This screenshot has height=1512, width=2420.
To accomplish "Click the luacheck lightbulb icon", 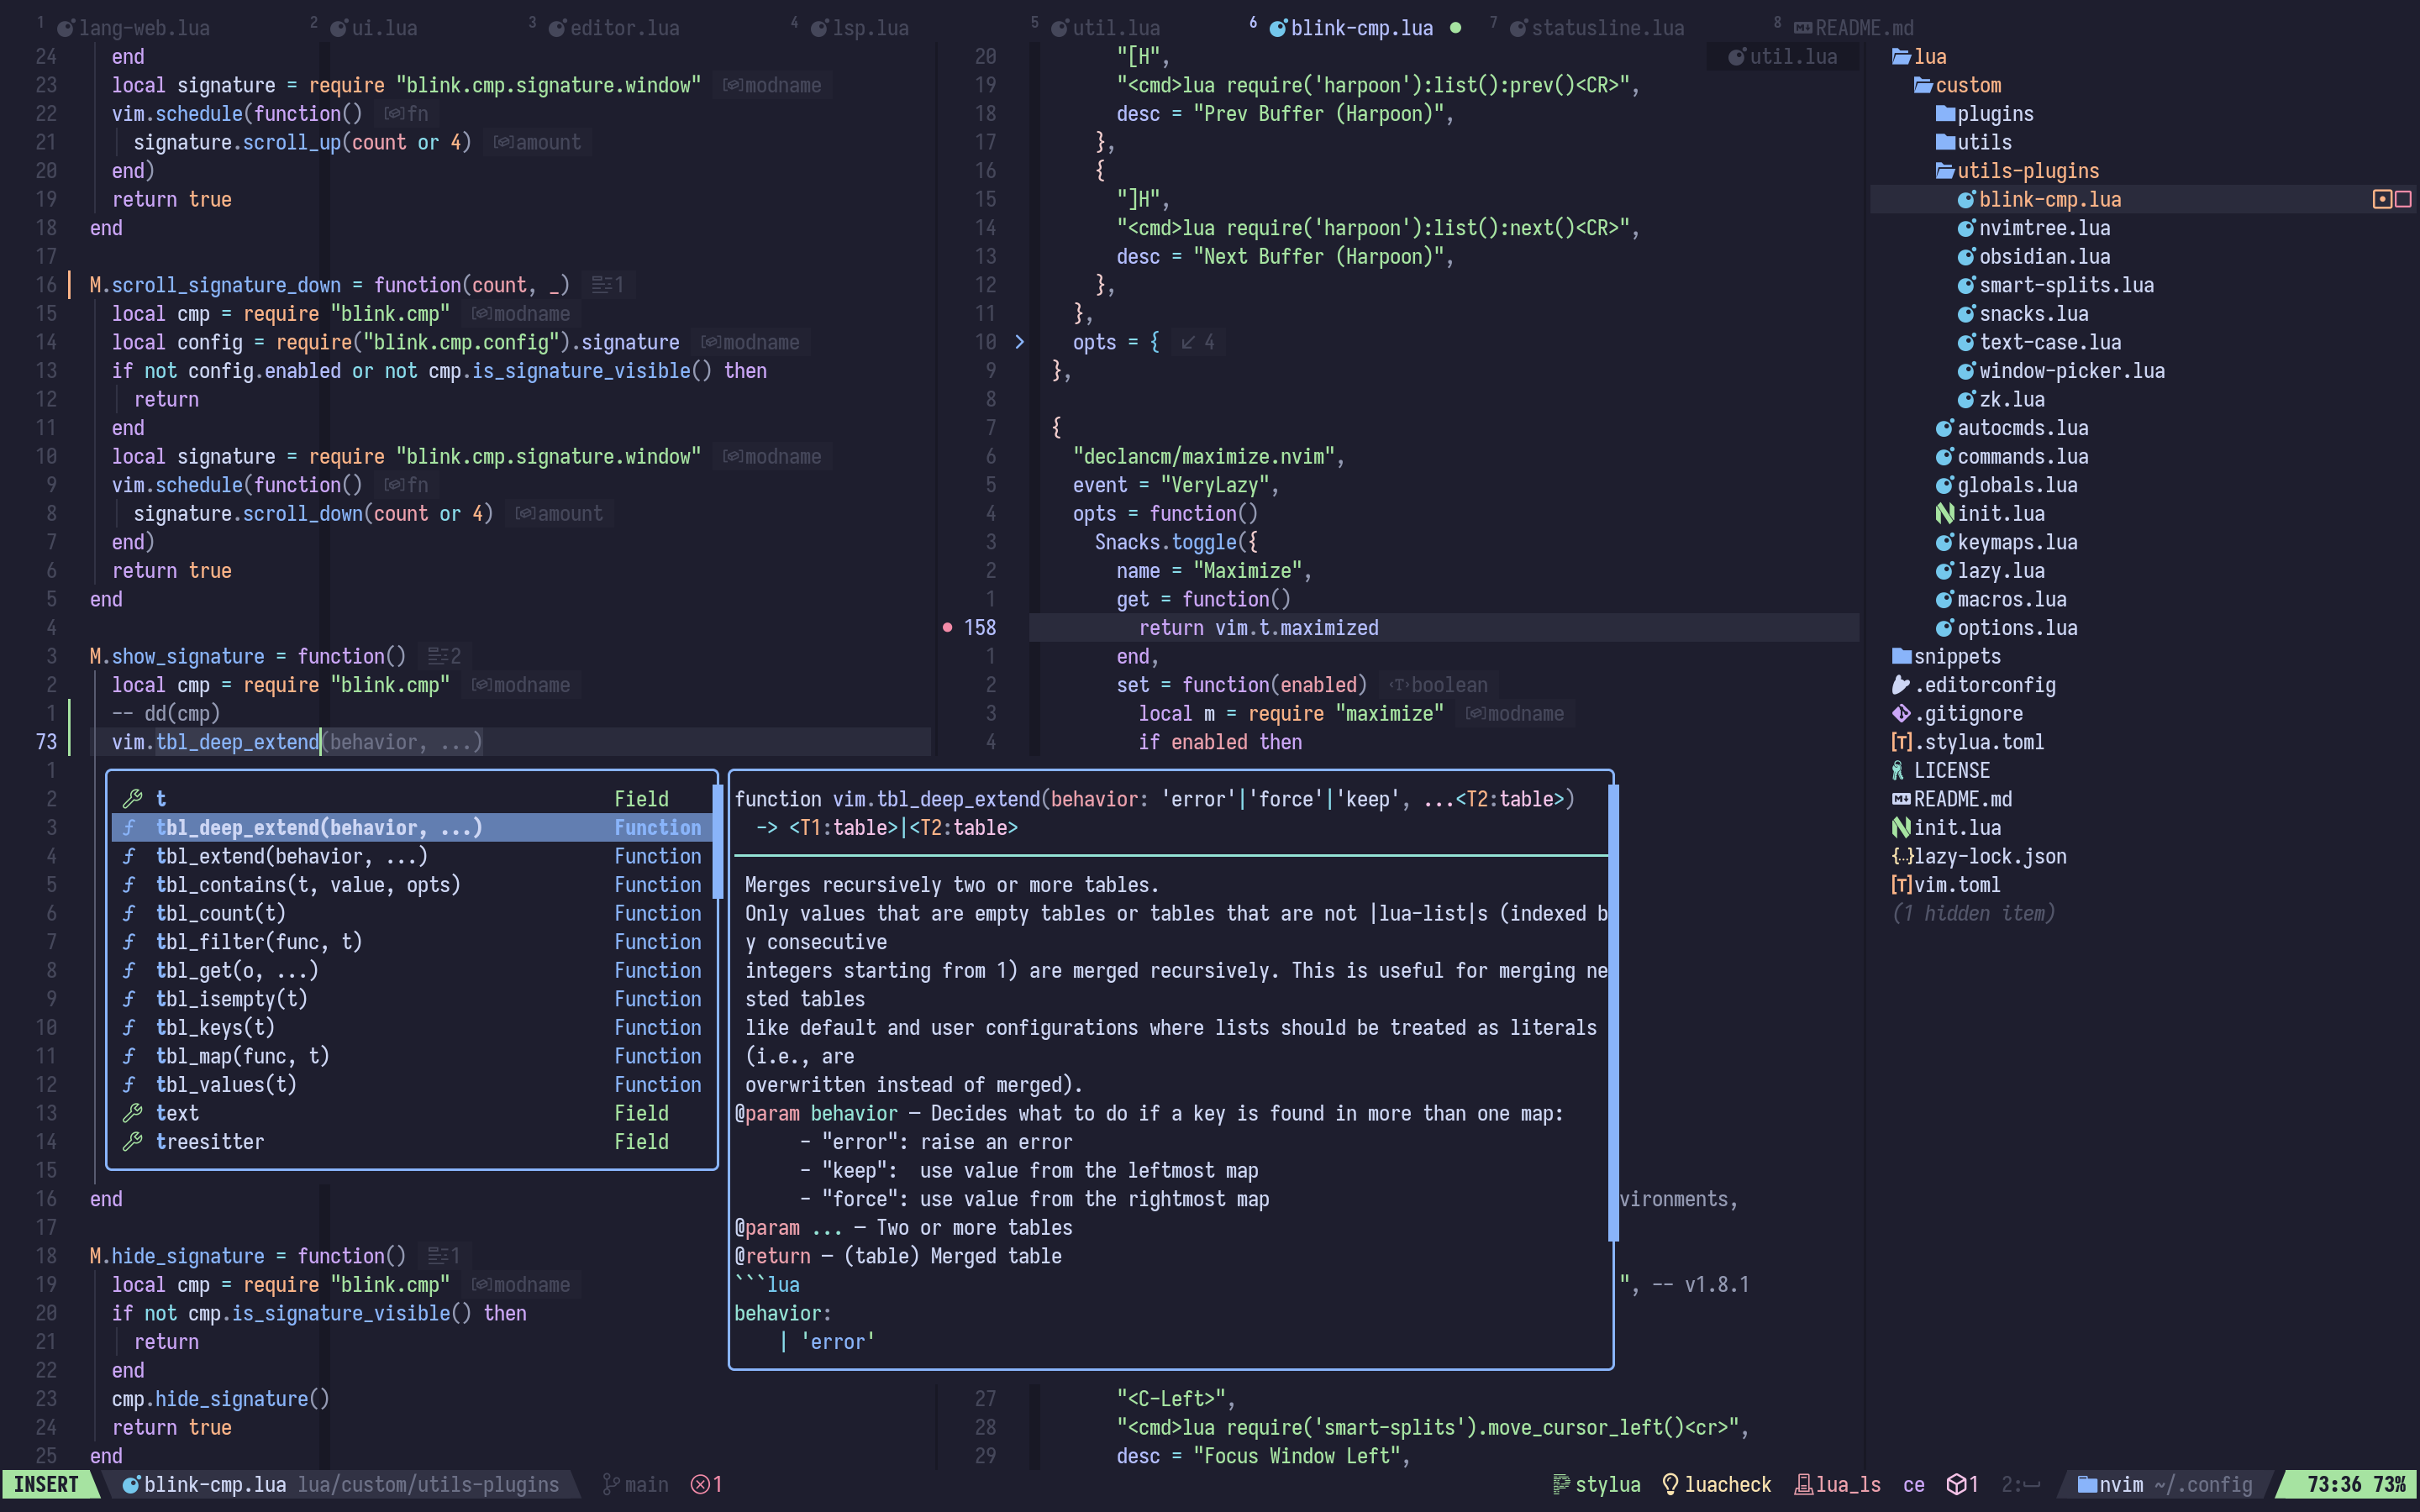I will pyautogui.click(x=1670, y=1485).
